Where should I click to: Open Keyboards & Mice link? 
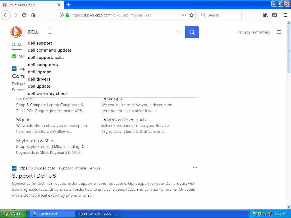pos(35,141)
